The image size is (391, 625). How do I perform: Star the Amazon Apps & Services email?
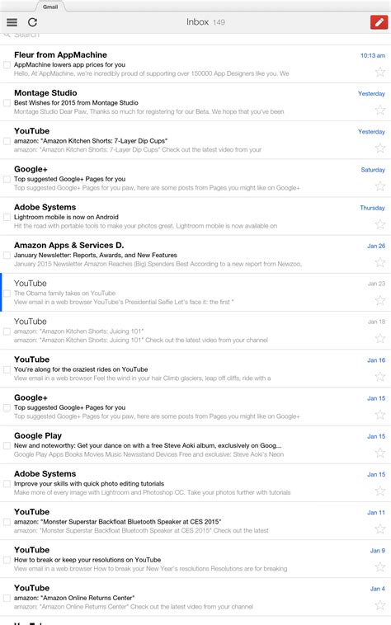click(380, 262)
